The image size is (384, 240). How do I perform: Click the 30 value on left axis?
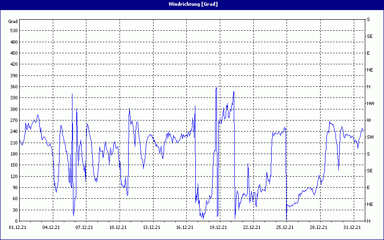14,210
